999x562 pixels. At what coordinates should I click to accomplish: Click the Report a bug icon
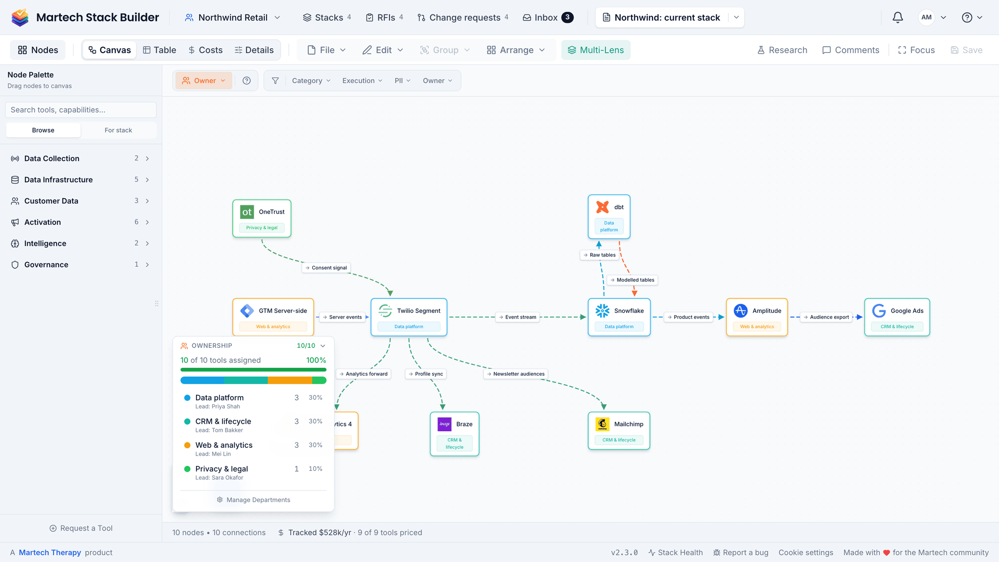pyautogui.click(x=717, y=553)
